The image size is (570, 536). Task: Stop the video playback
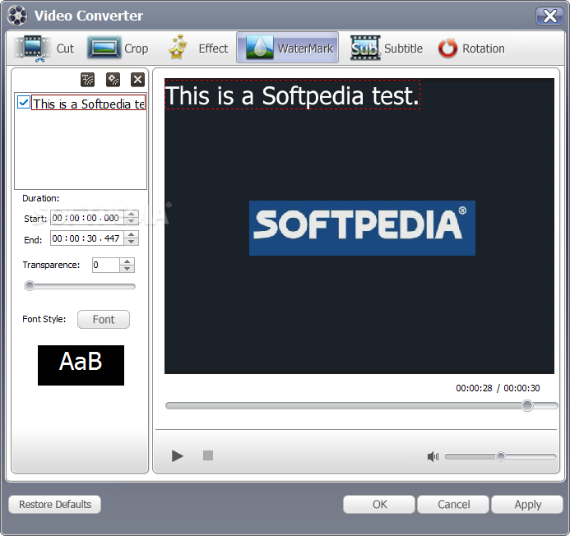click(208, 455)
